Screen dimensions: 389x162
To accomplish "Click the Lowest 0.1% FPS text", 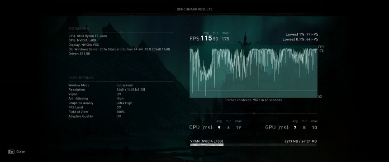I will click(x=300, y=39).
